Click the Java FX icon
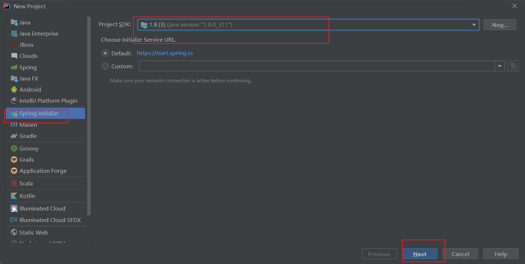525x264 pixels. 14,78
